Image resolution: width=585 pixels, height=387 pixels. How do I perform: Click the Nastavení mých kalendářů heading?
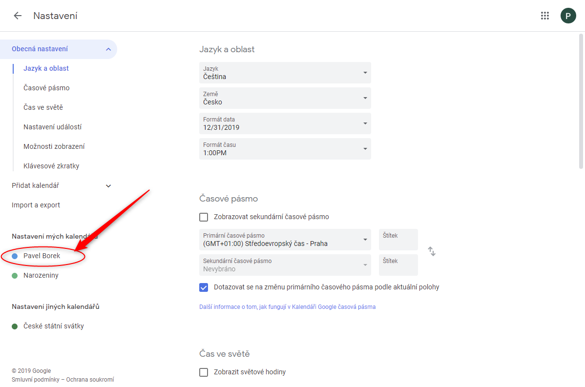point(55,236)
